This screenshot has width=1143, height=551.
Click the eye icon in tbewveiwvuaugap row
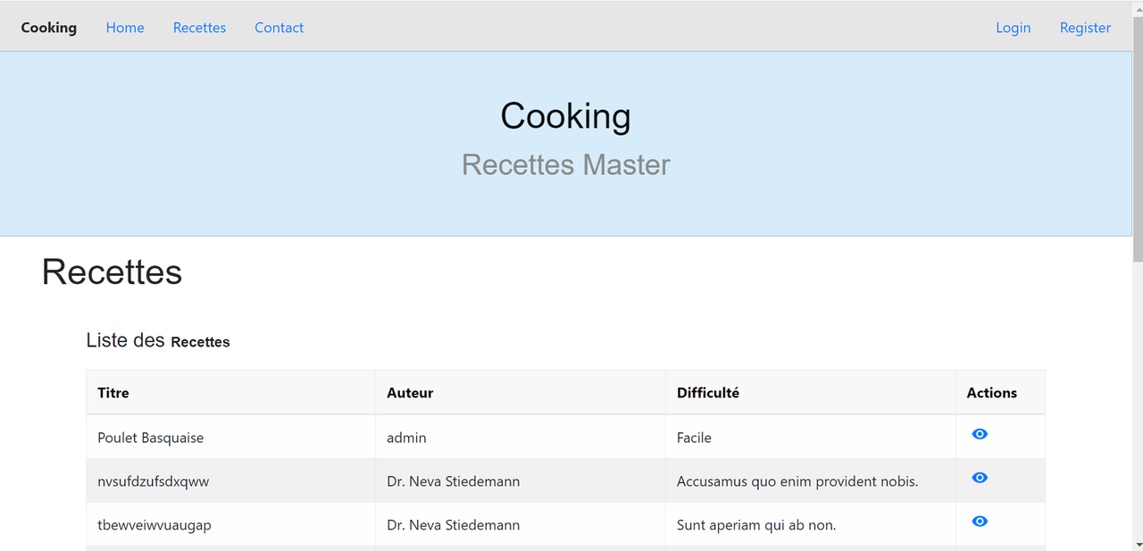click(980, 522)
